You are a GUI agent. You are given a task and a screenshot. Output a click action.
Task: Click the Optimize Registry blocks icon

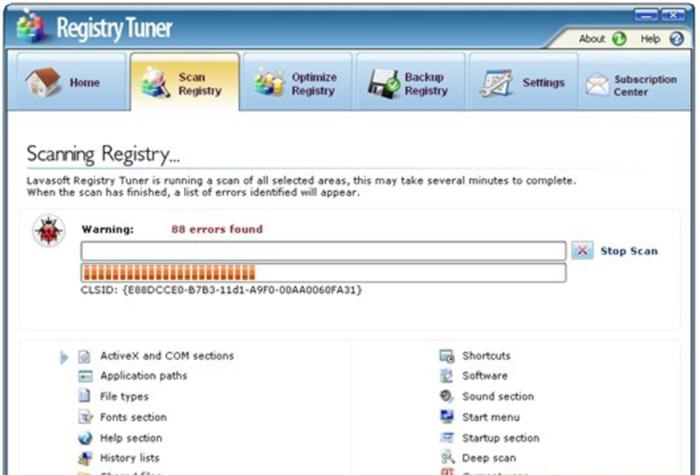pos(269,82)
